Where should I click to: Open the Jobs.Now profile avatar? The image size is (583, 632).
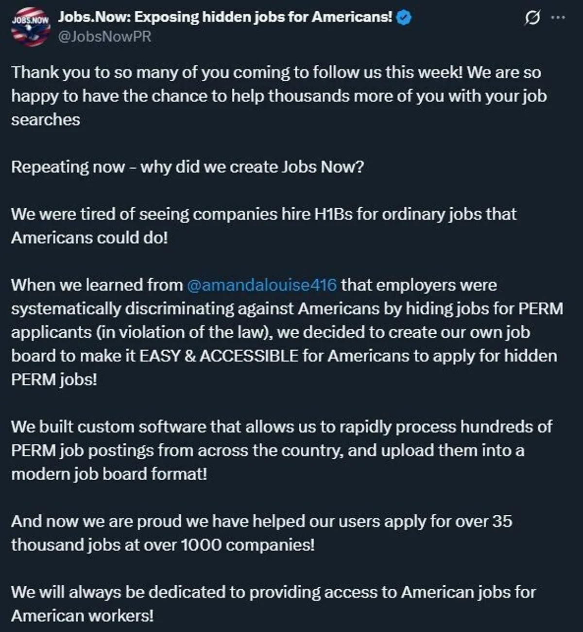[31, 27]
